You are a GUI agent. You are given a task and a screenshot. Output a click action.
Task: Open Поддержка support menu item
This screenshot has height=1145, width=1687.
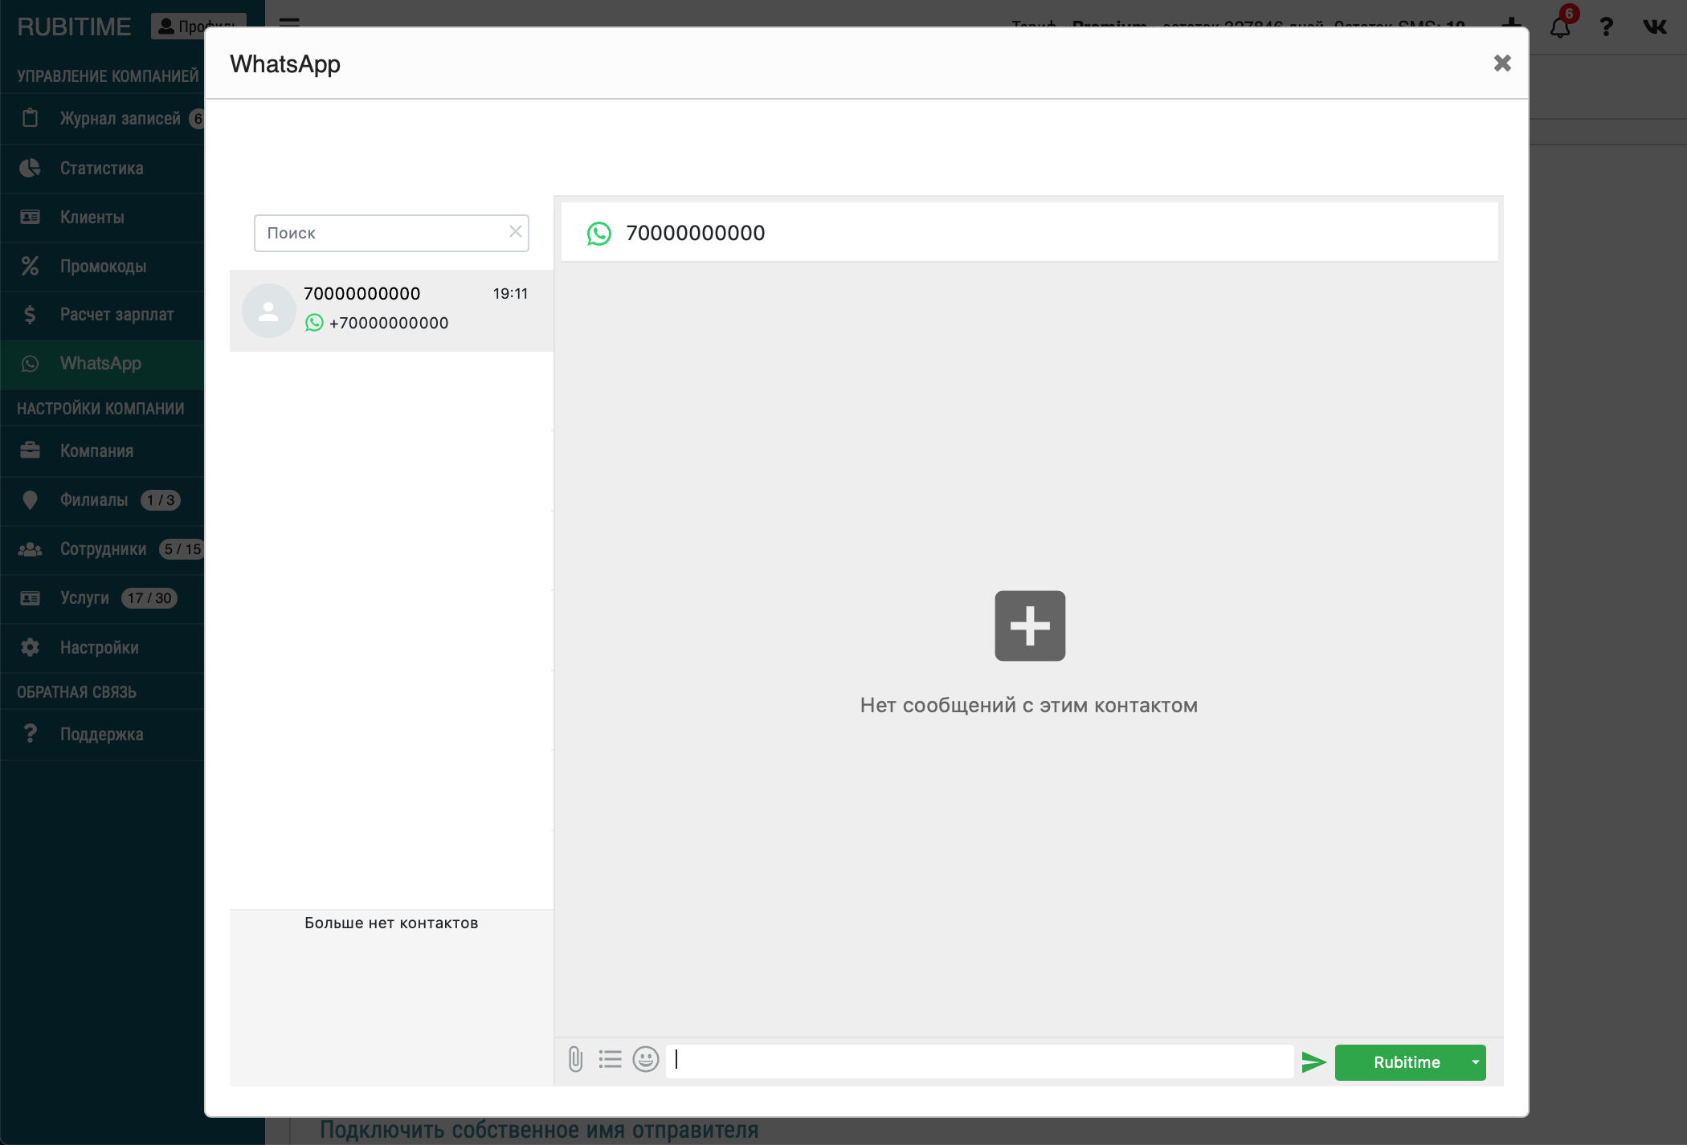coord(101,735)
